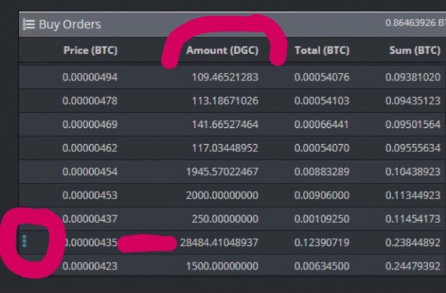Image resolution: width=446 pixels, height=293 pixels.
Task: Click the 0.12390719 total cell
Action: 321,243
